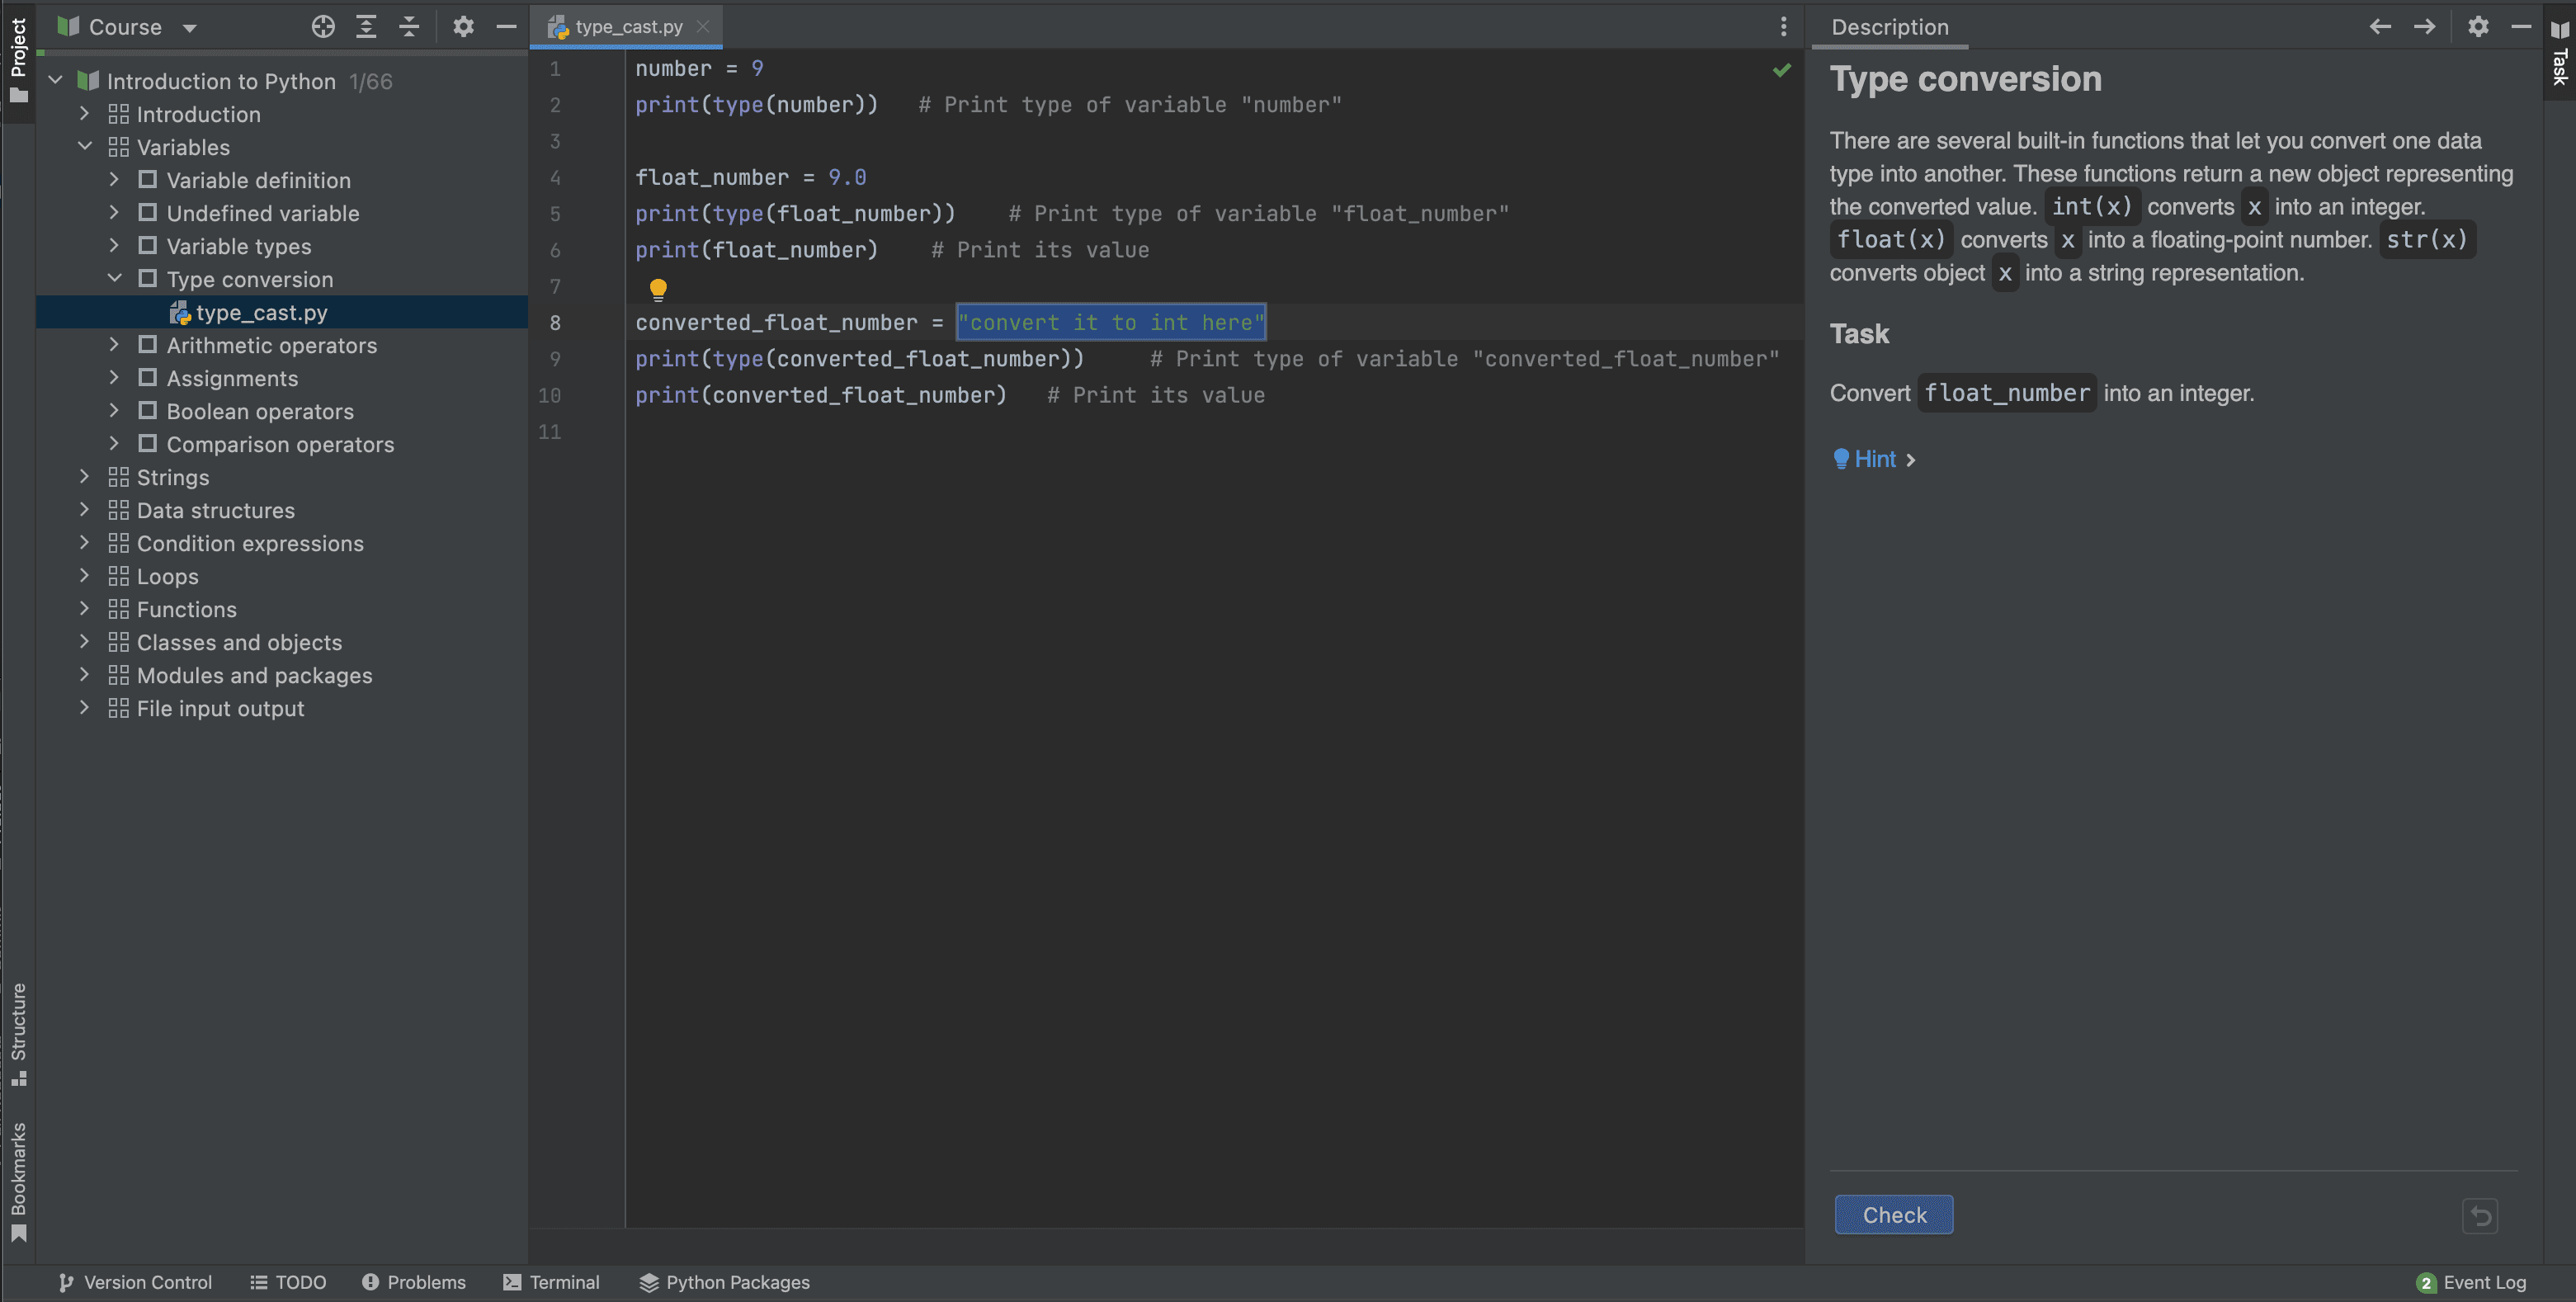Toggle the Assignments task checkbox
Viewport: 2576px width, 1302px height.
(148, 378)
